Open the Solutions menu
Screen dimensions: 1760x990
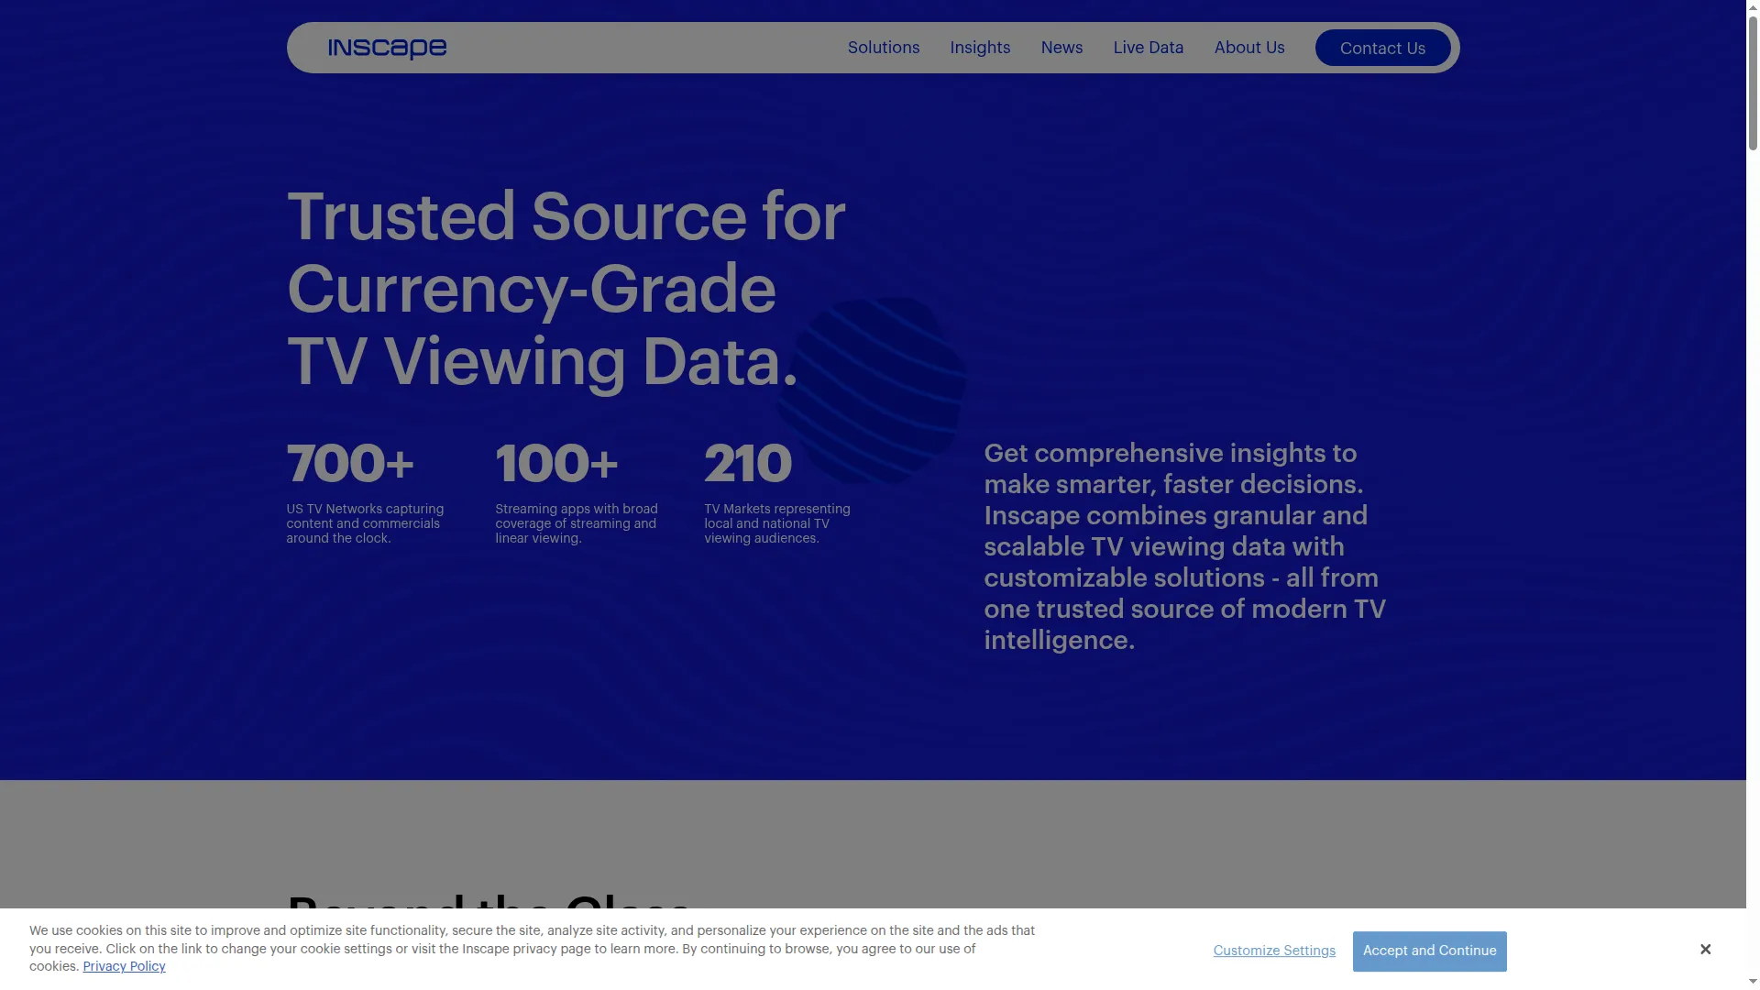tap(883, 48)
